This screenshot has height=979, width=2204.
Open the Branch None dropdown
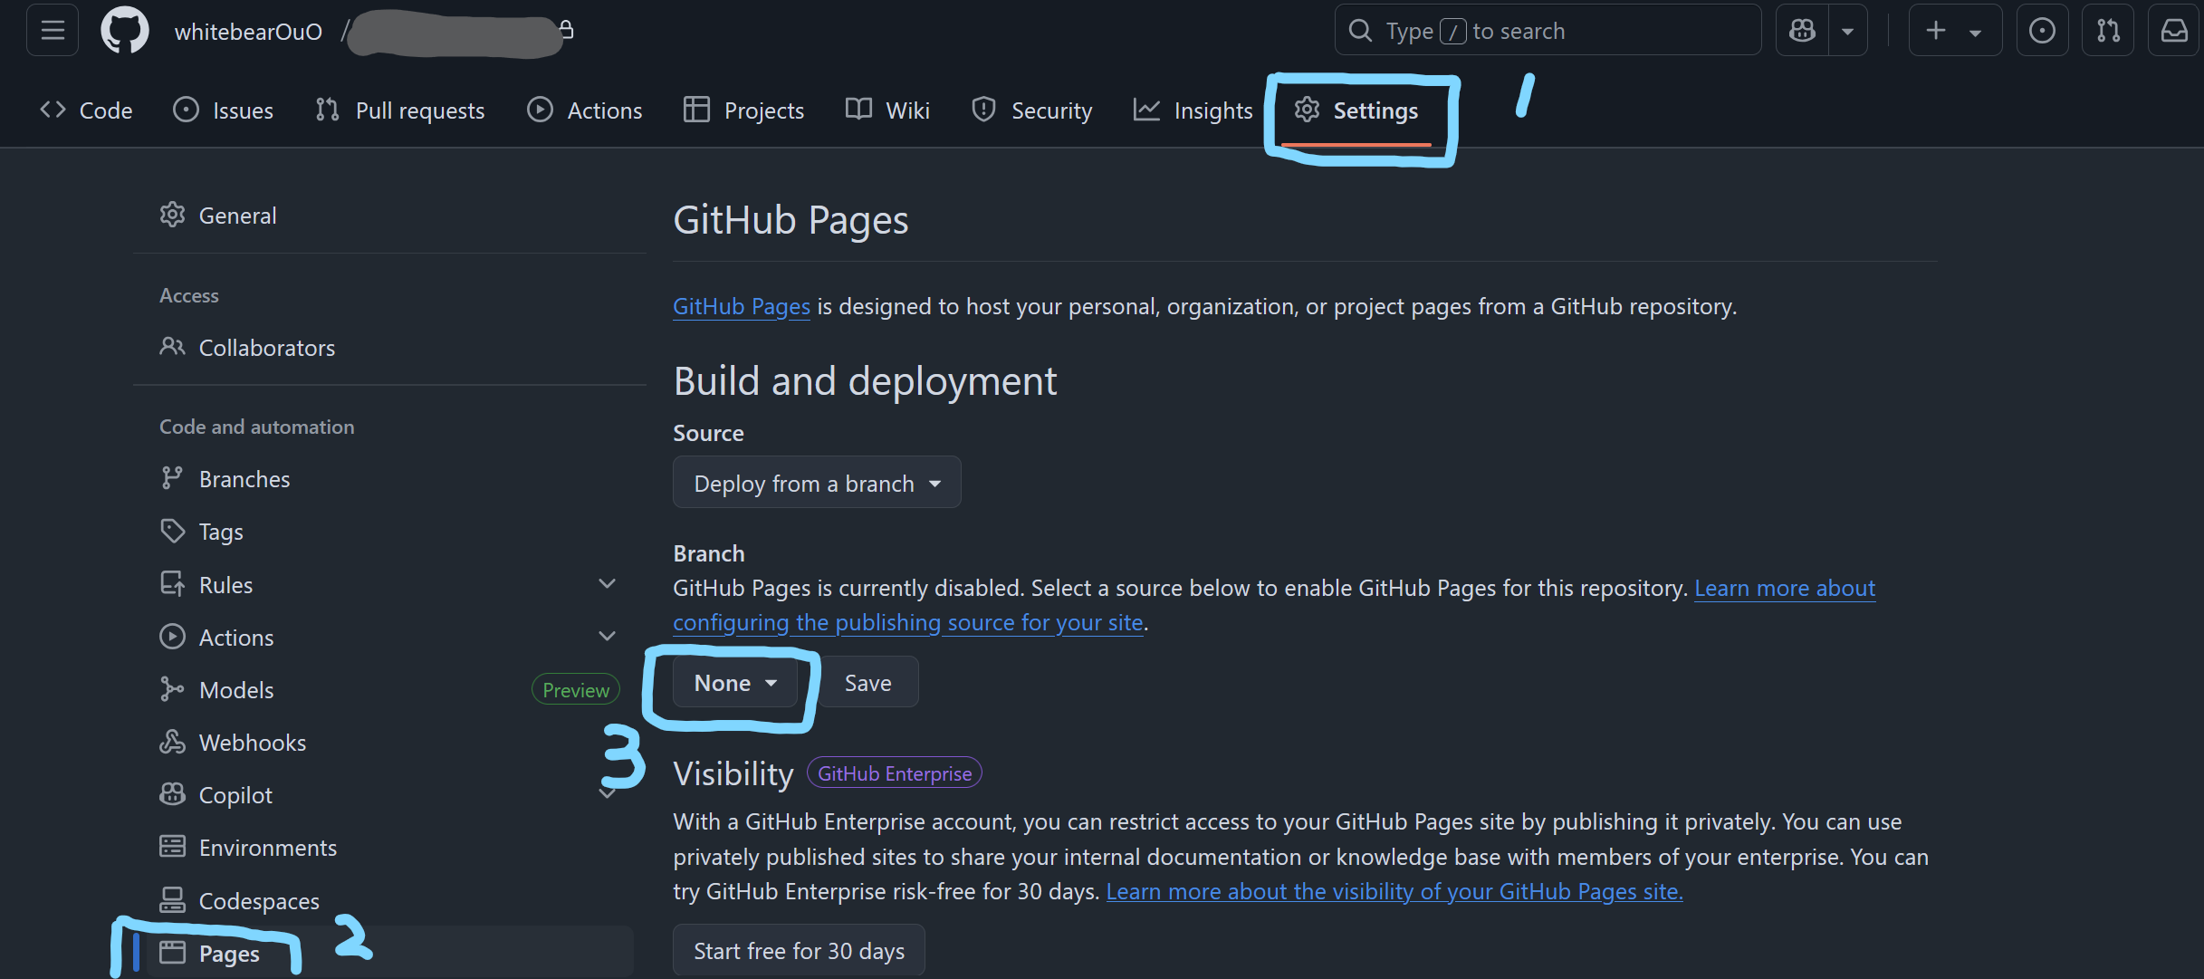[734, 683]
